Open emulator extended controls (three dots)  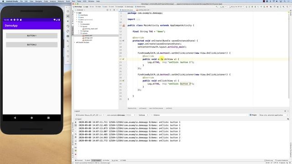pos(68,61)
